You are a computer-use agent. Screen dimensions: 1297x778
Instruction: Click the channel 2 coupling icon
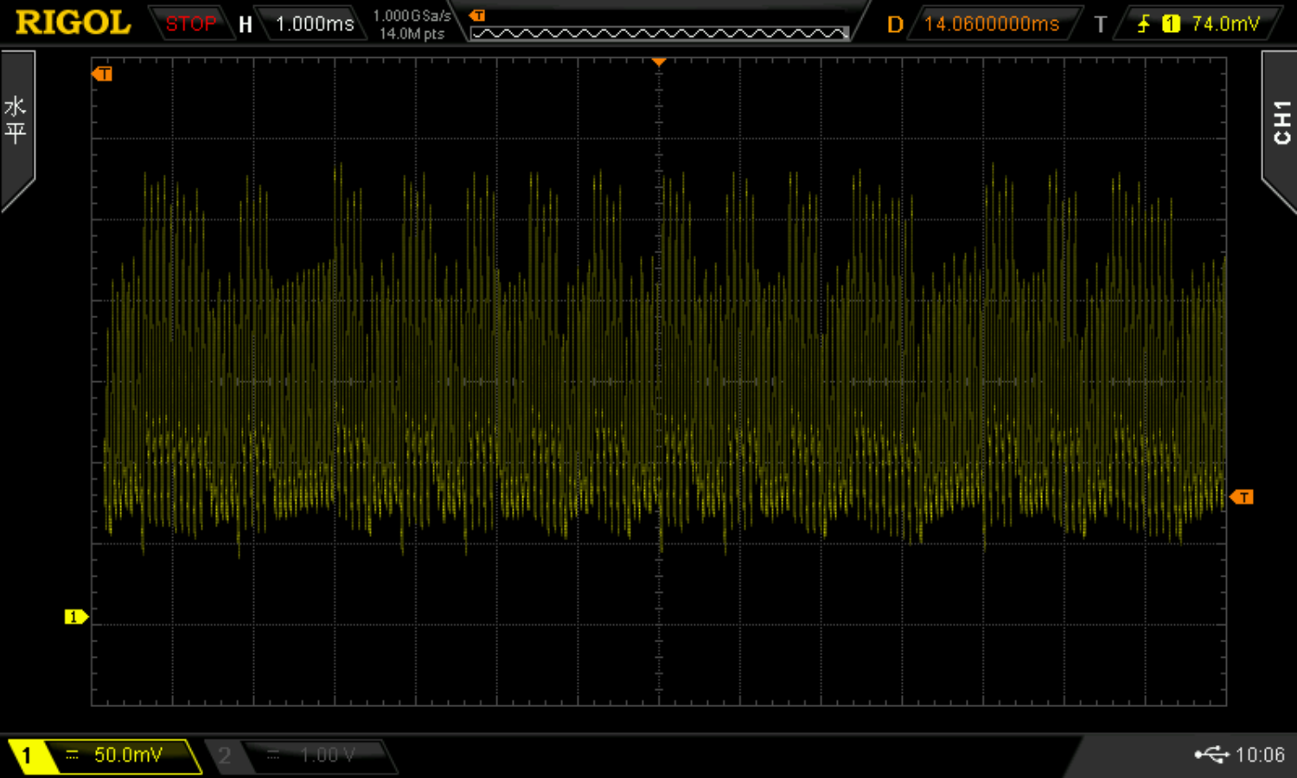click(273, 756)
